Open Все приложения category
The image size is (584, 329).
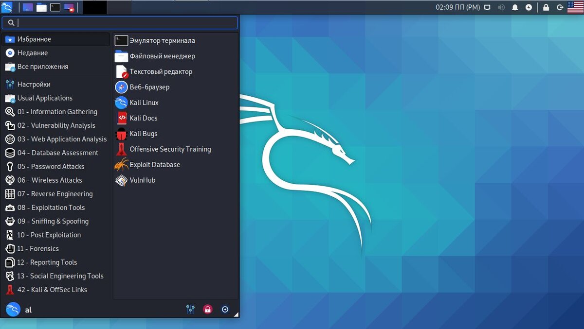pyautogui.click(x=56, y=67)
